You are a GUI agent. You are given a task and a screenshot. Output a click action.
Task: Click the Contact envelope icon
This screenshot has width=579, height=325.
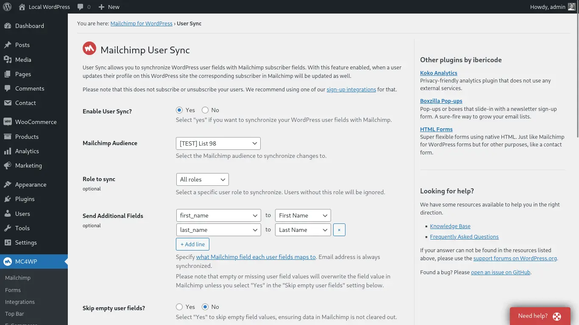(8, 103)
